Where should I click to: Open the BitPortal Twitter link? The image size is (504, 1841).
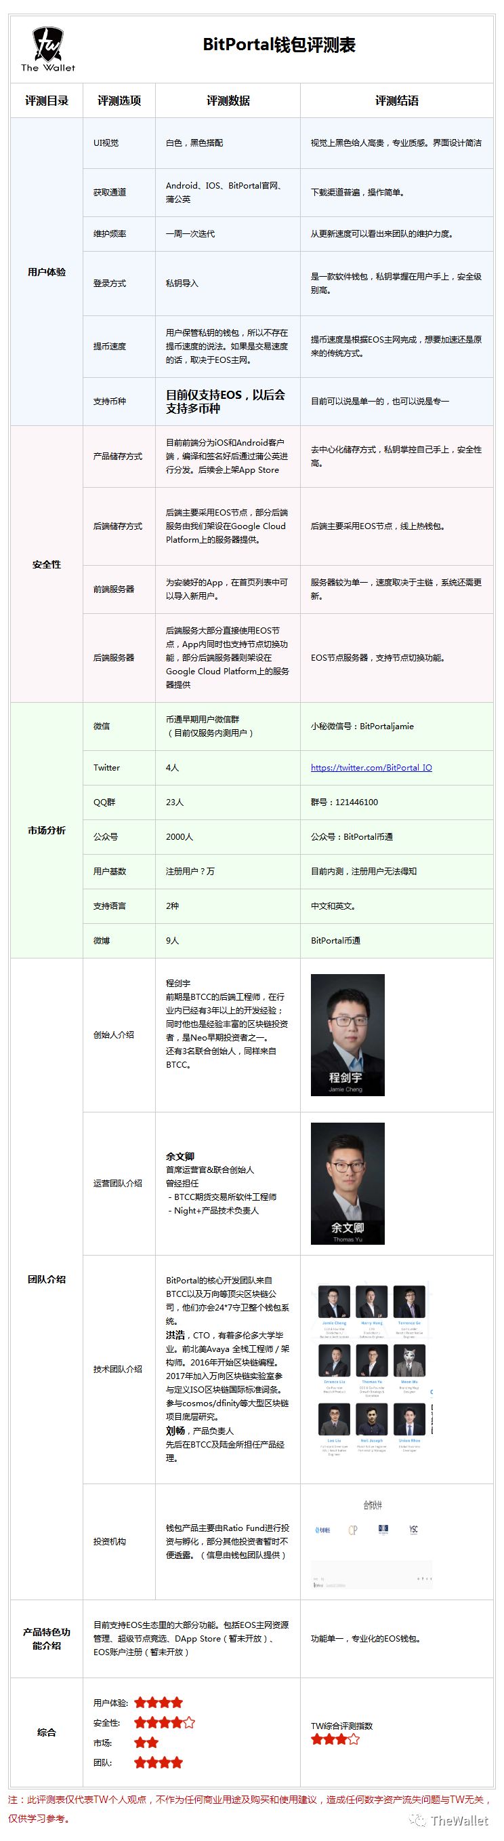click(371, 768)
